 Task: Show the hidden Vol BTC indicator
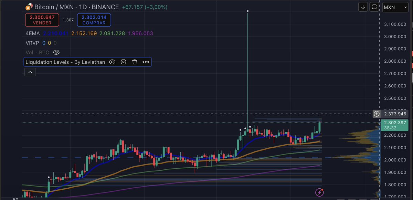coord(57,52)
